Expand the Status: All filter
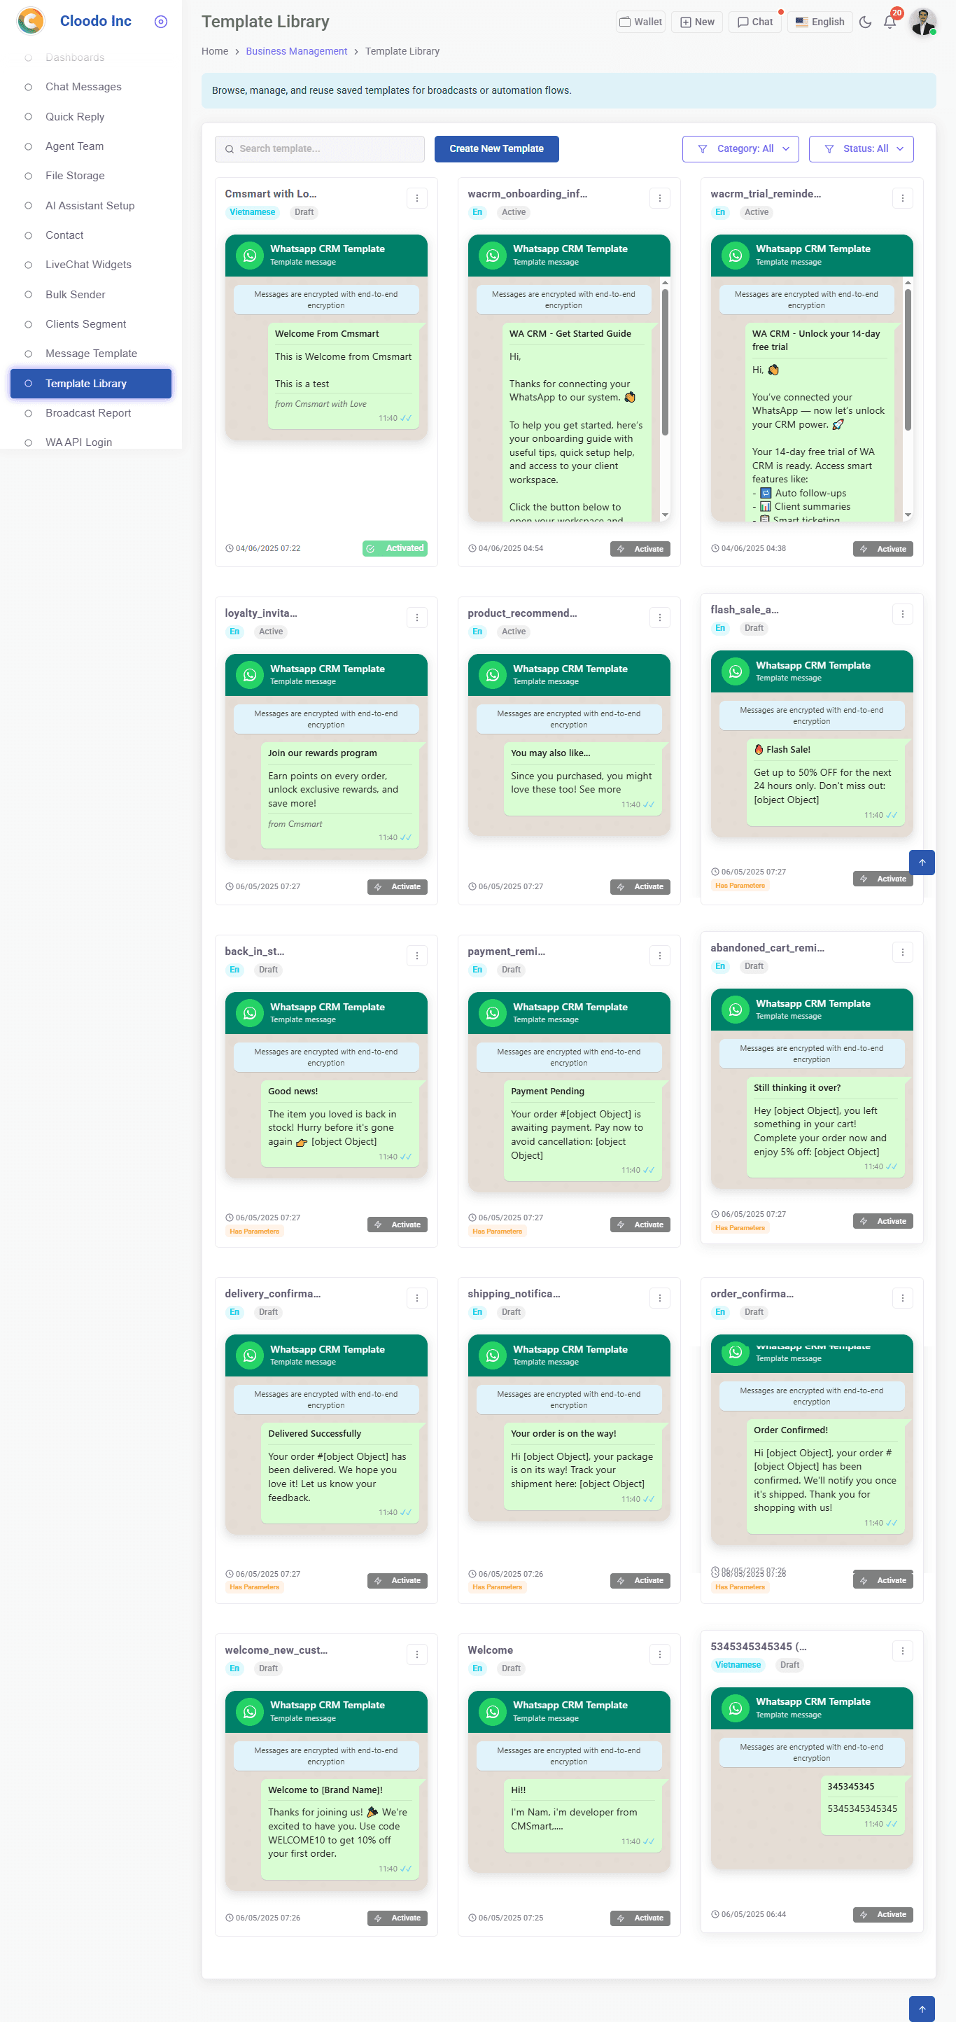This screenshot has width=956, height=2022. coord(861,149)
